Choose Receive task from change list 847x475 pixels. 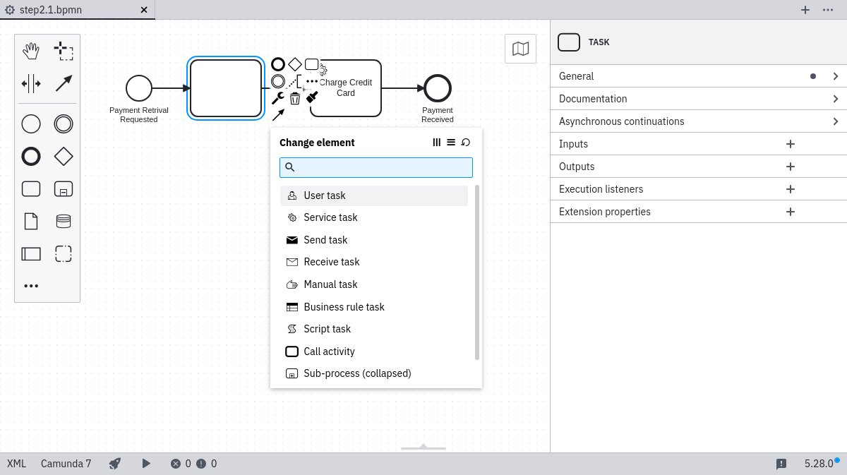click(374, 262)
